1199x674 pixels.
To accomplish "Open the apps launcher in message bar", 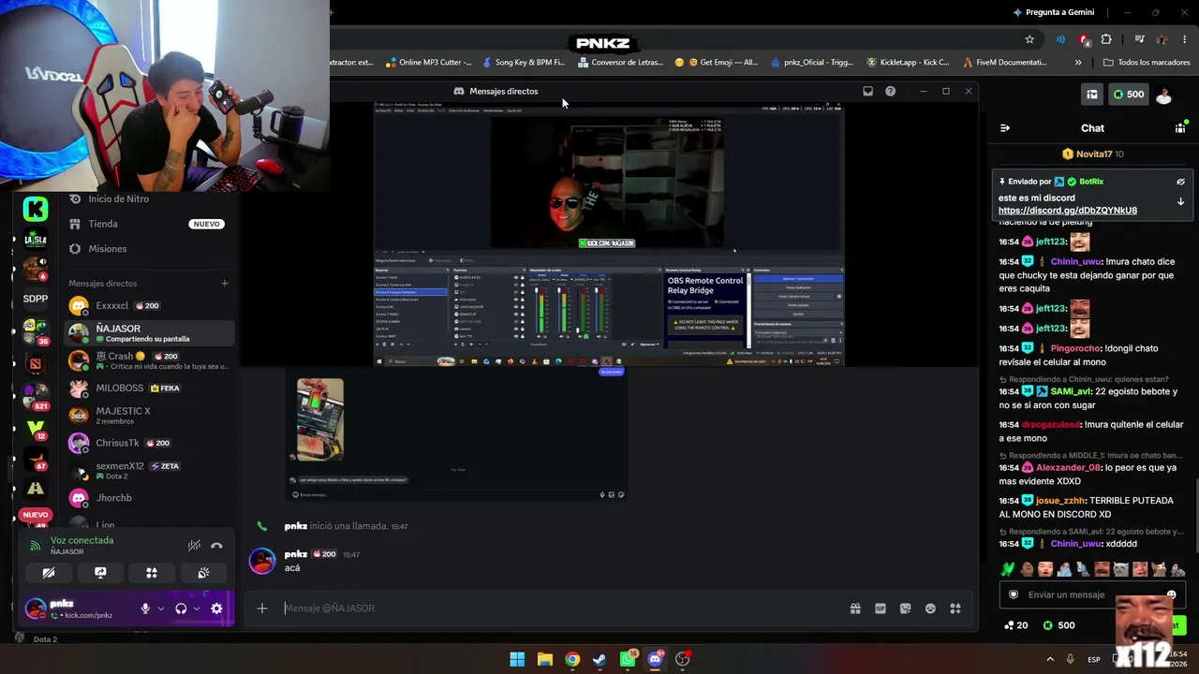I will [955, 608].
